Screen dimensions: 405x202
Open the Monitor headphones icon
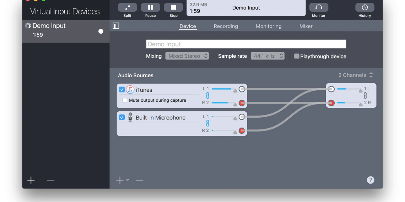point(319,7)
